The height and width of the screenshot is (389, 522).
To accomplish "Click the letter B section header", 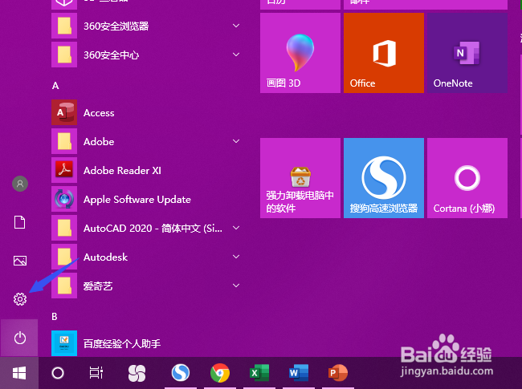I will (55, 317).
